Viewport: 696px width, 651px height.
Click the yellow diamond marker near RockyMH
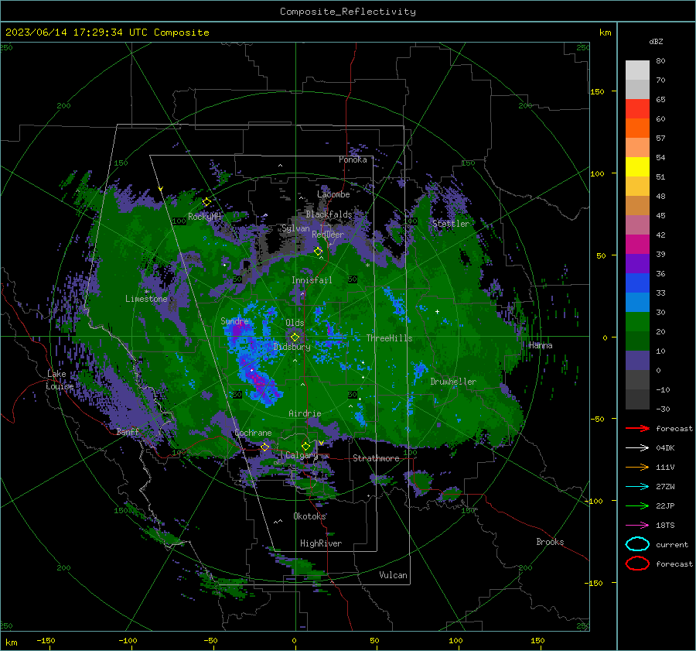(x=206, y=202)
